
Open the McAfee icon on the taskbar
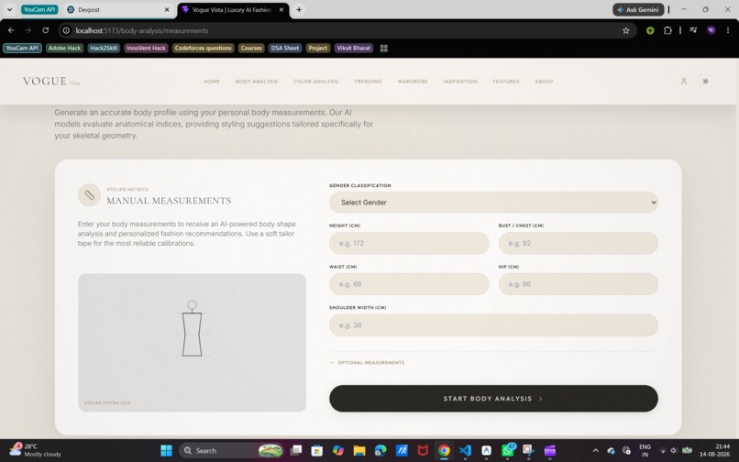coord(423,451)
